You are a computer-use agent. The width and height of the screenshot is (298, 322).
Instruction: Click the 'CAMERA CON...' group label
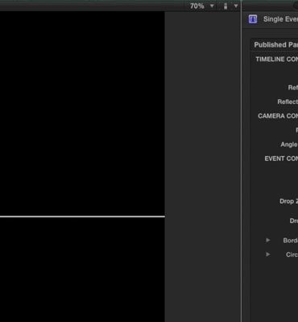[278, 116]
